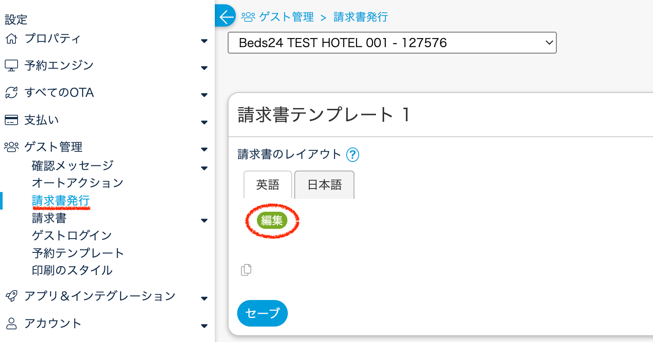This screenshot has width=653, height=342.
Task: Open the Beds24 TEST HOTEL property dropdown
Action: pyautogui.click(x=392, y=43)
